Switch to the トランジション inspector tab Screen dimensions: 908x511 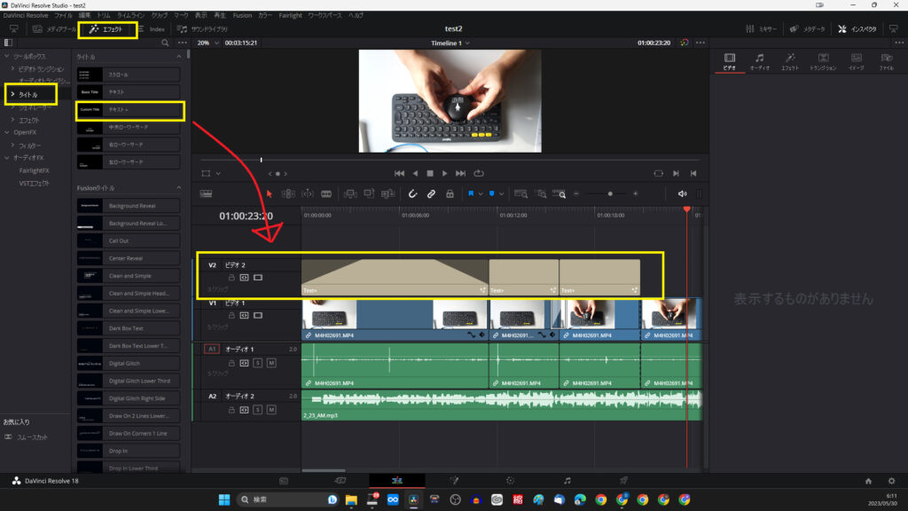tap(823, 61)
